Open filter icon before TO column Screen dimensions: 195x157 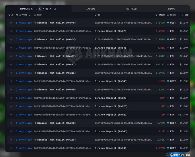pyautogui.click(x=95, y=15)
